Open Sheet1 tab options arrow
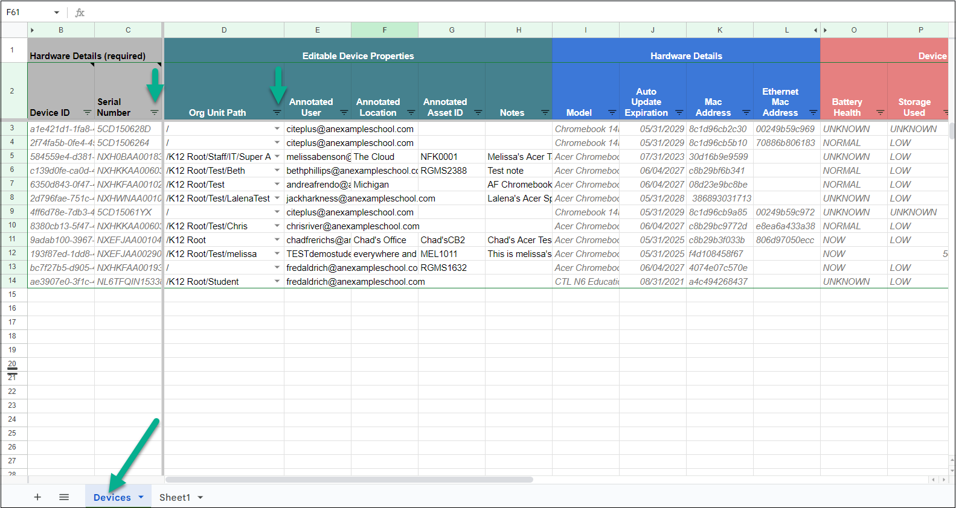 click(x=200, y=498)
